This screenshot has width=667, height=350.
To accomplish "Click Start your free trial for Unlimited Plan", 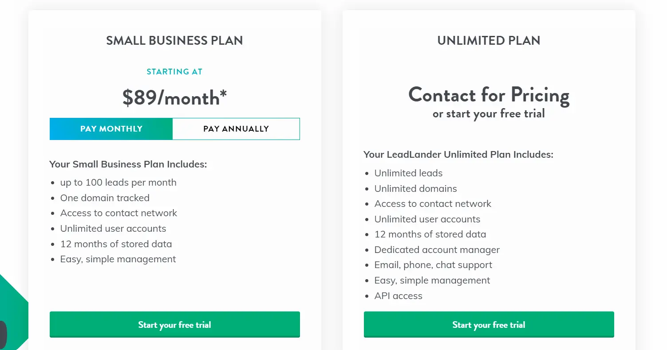I will pyautogui.click(x=489, y=324).
